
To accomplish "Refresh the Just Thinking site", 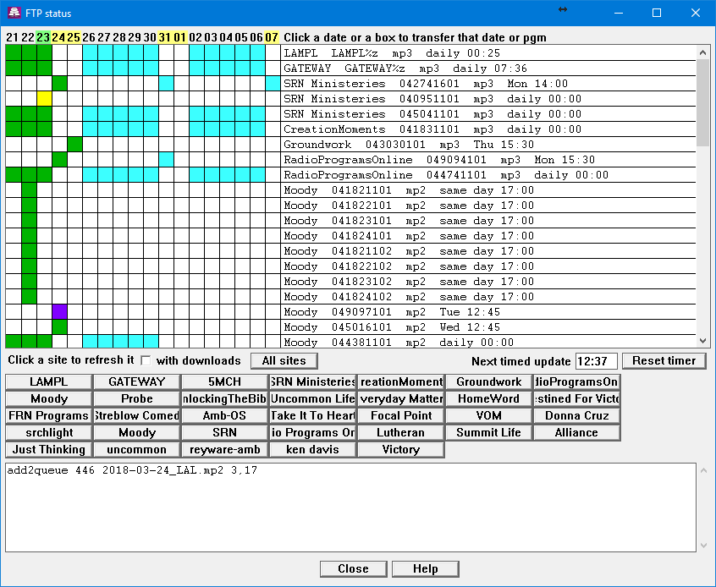I will (x=49, y=449).
